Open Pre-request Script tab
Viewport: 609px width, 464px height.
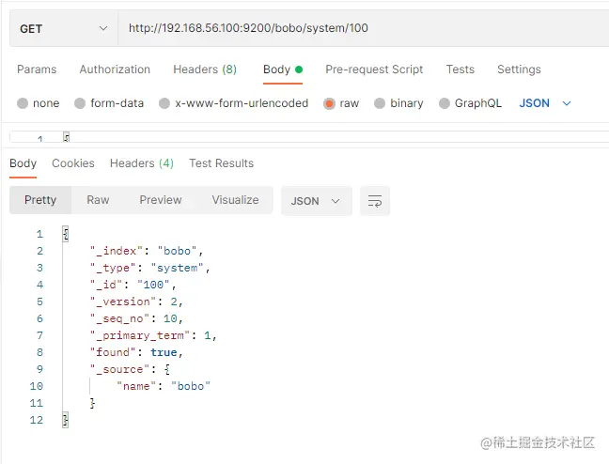point(374,70)
